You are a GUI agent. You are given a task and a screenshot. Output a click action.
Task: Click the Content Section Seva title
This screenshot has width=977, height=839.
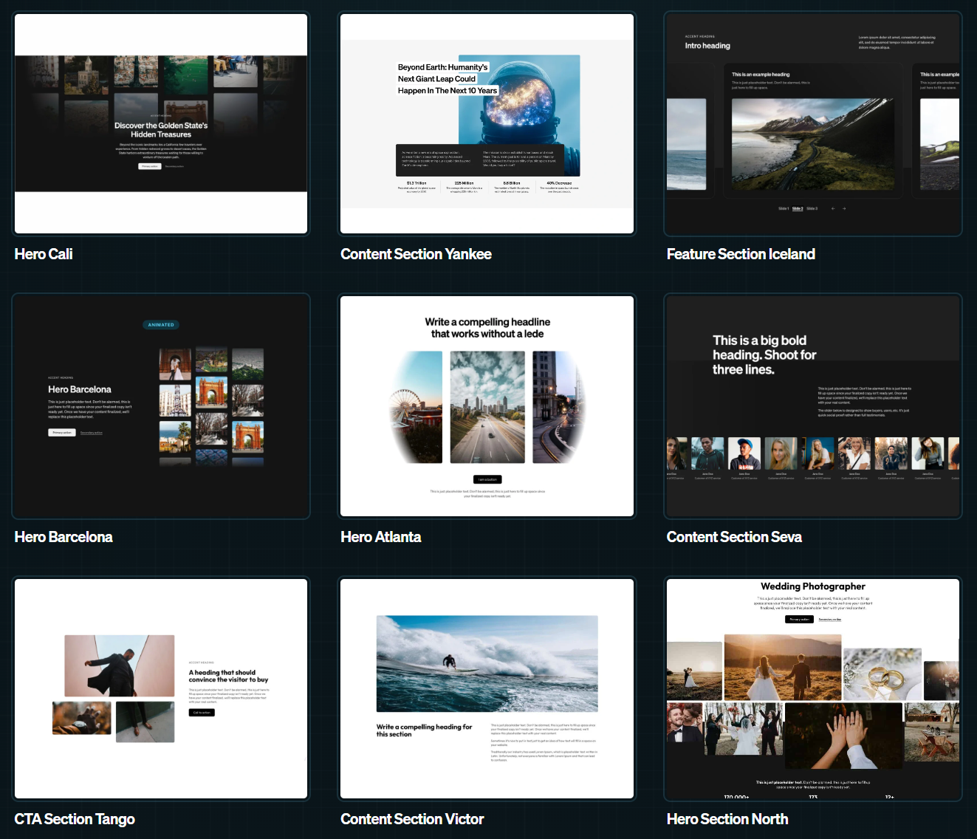(x=734, y=537)
